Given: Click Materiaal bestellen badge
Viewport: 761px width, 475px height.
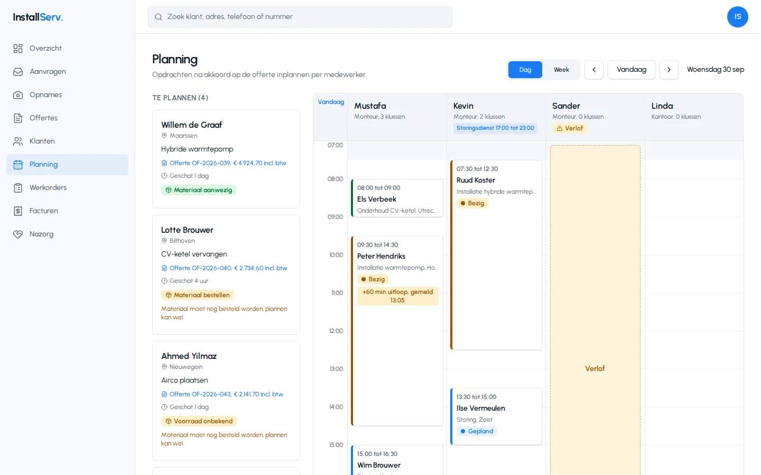Looking at the screenshot, I should pyautogui.click(x=198, y=295).
